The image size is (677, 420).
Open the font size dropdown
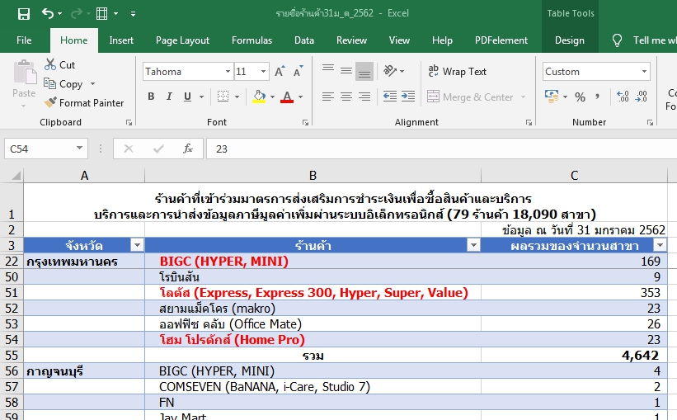(263, 71)
